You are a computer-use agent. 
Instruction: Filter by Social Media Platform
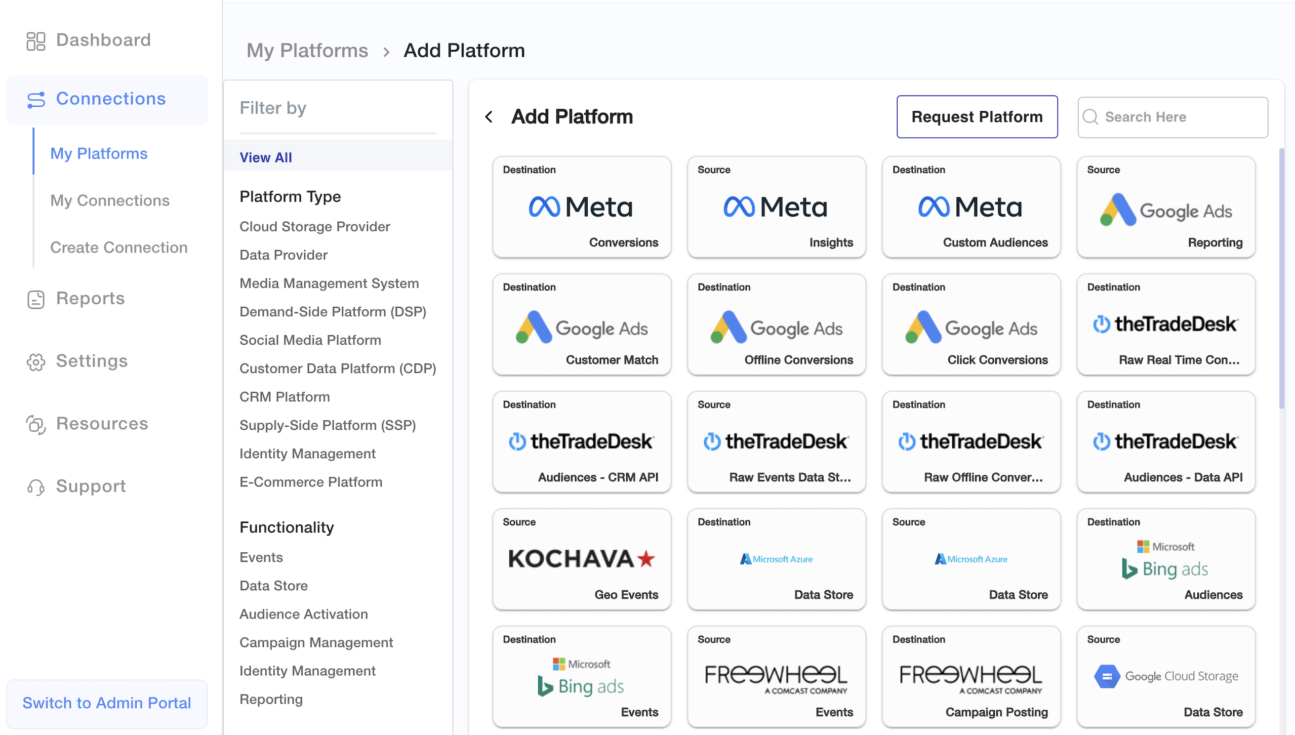[x=310, y=340]
